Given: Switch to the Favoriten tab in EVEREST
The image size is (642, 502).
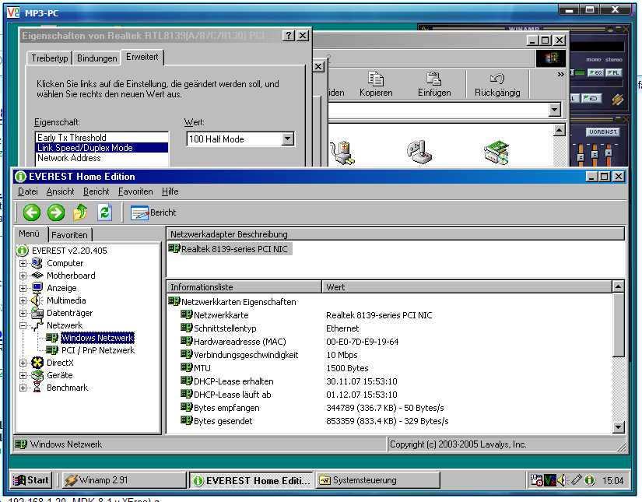Looking at the screenshot, I should pos(69,235).
